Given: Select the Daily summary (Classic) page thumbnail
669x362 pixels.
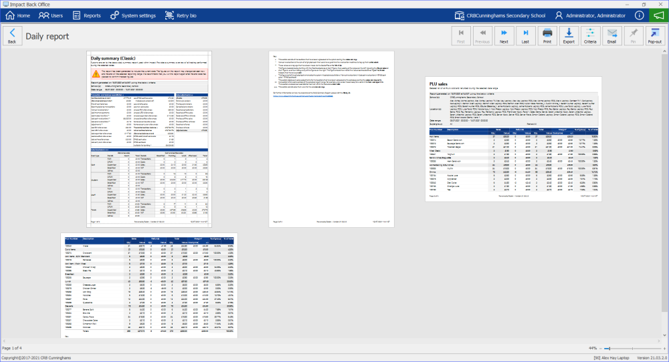Looking at the screenshot, I should [149, 140].
